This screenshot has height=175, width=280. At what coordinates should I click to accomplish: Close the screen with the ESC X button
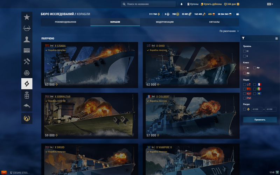point(270,4)
